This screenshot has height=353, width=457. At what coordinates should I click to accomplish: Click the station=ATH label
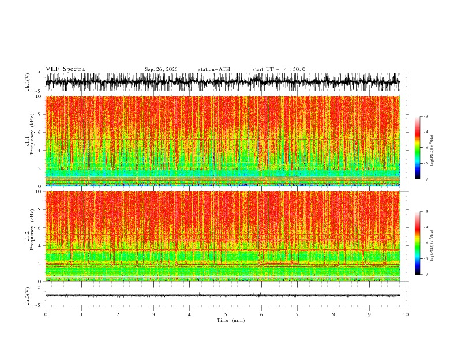click(x=214, y=69)
